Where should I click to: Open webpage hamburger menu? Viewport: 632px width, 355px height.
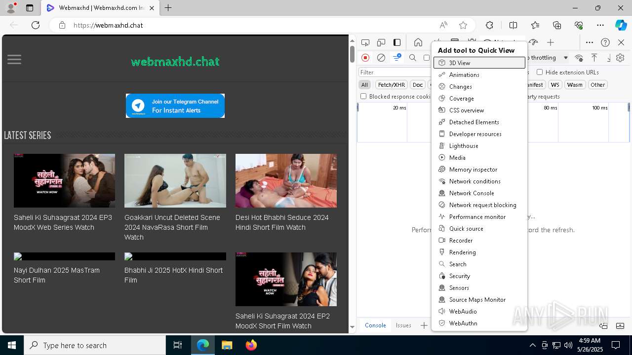click(x=14, y=60)
